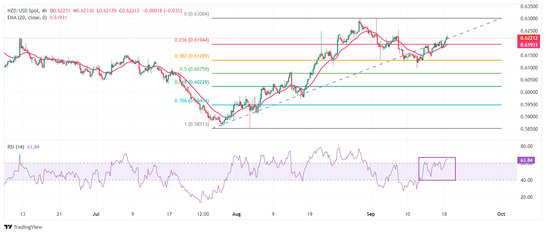
Task: Click the 0.60500 price axis label
Action: pos(529,80)
